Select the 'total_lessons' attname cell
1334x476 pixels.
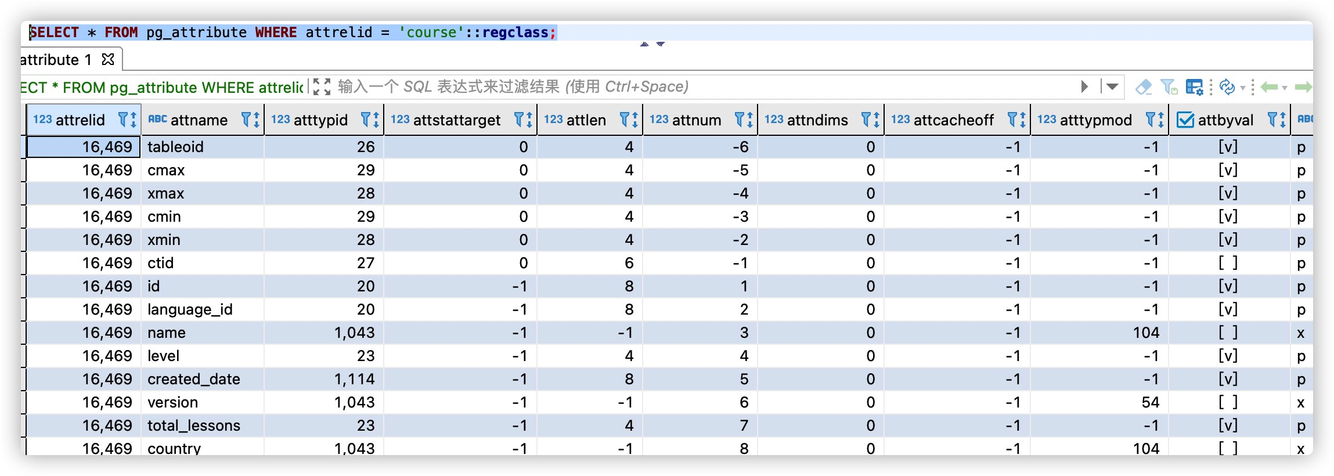(x=203, y=425)
